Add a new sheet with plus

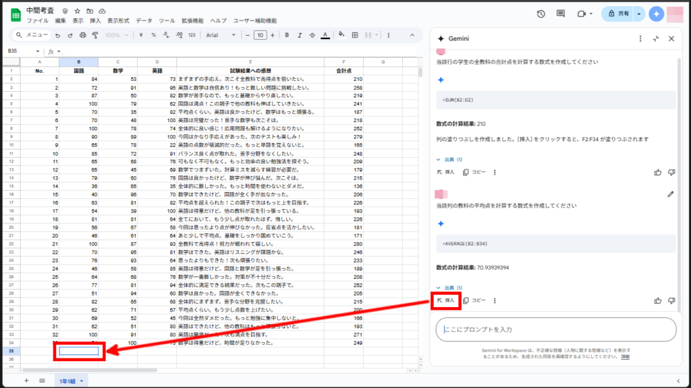pyautogui.click(x=26, y=381)
